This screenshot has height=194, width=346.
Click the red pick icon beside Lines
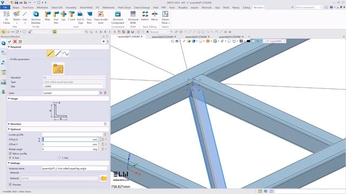pyautogui.click(x=105, y=93)
